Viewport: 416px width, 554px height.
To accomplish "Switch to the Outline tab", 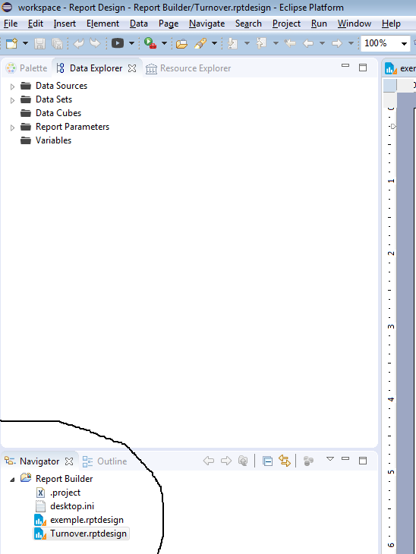I will tap(105, 461).
